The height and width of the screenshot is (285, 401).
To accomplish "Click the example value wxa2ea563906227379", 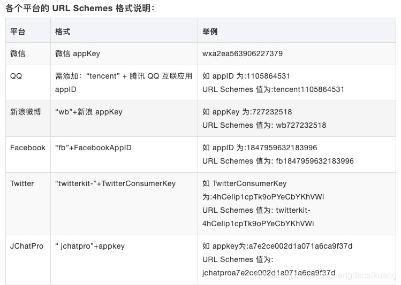I will click(x=243, y=53).
